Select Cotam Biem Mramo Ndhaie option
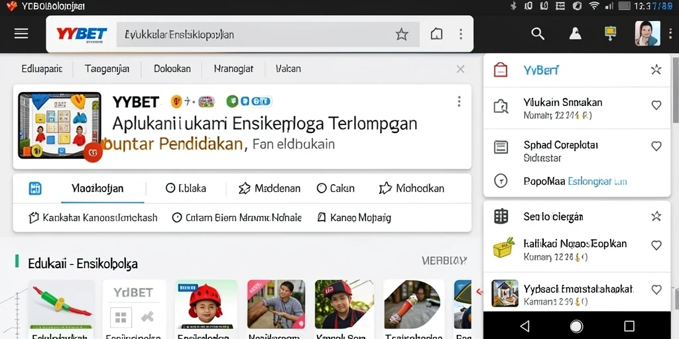The height and width of the screenshot is (339, 679). coord(237,217)
